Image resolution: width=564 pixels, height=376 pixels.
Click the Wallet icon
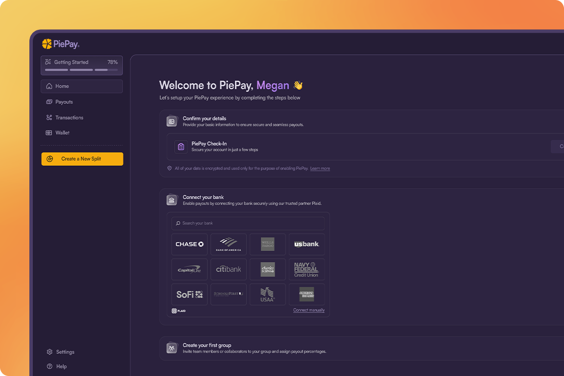(x=49, y=133)
